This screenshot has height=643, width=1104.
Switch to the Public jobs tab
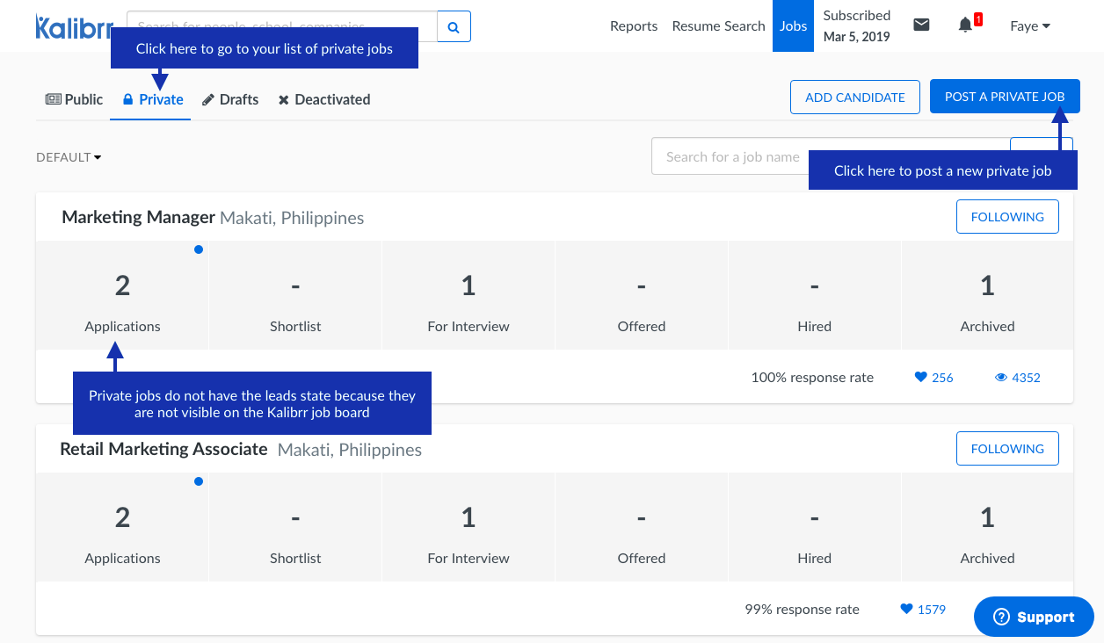[75, 100]
